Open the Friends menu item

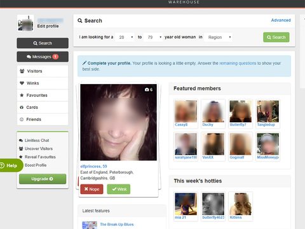pyautogui.click(x=43, y=120)
